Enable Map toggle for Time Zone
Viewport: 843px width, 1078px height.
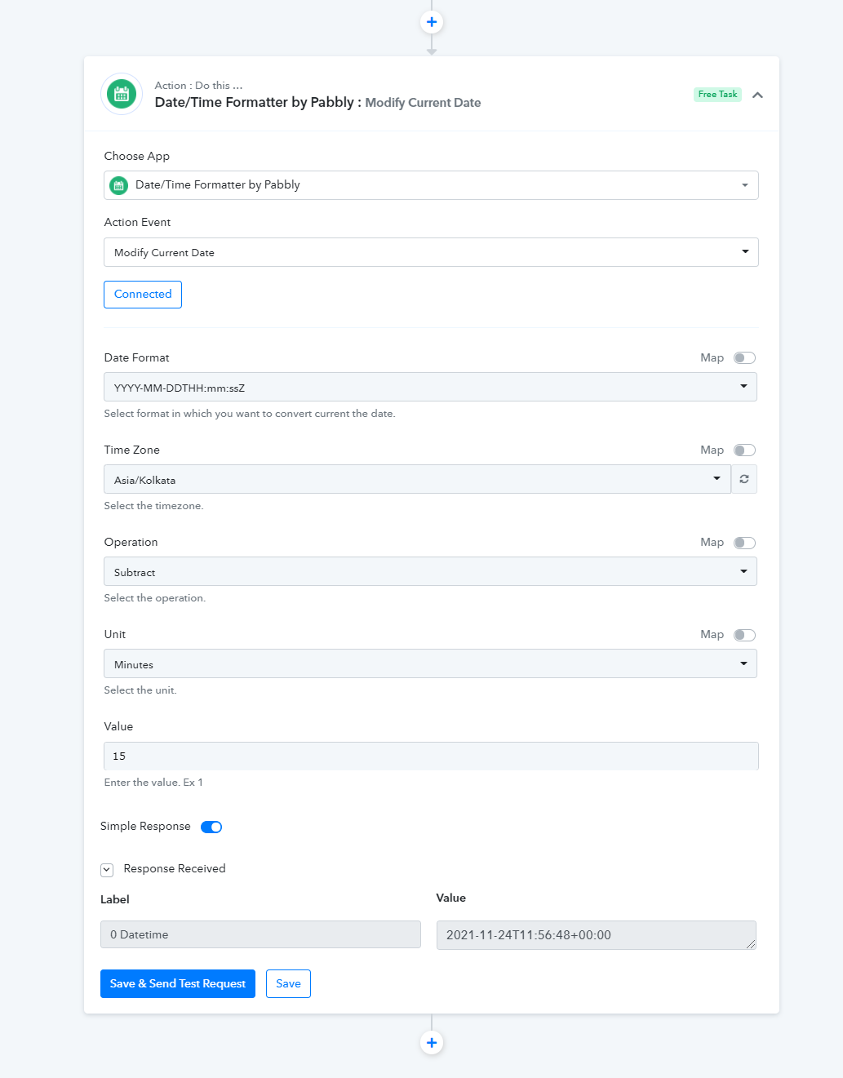pyautogui.click(x=744, y=450)
